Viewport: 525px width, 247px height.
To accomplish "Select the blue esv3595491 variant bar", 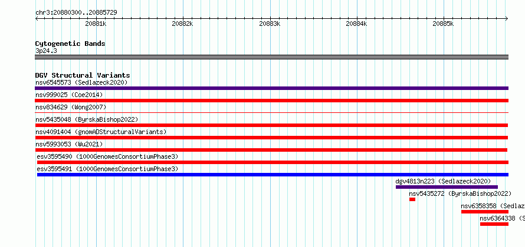I will coord(273,175).
